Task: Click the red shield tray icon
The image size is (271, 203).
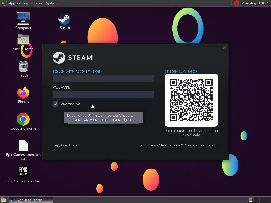Action: point(236,3)
